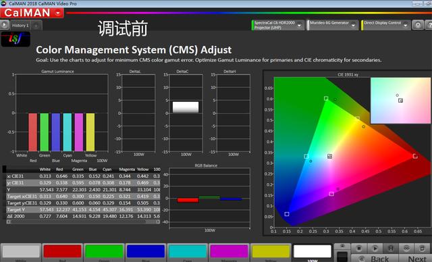Screen dimensions: 432x262
Task: Click the Cyan table column header
Action: (x=107, y=169)
